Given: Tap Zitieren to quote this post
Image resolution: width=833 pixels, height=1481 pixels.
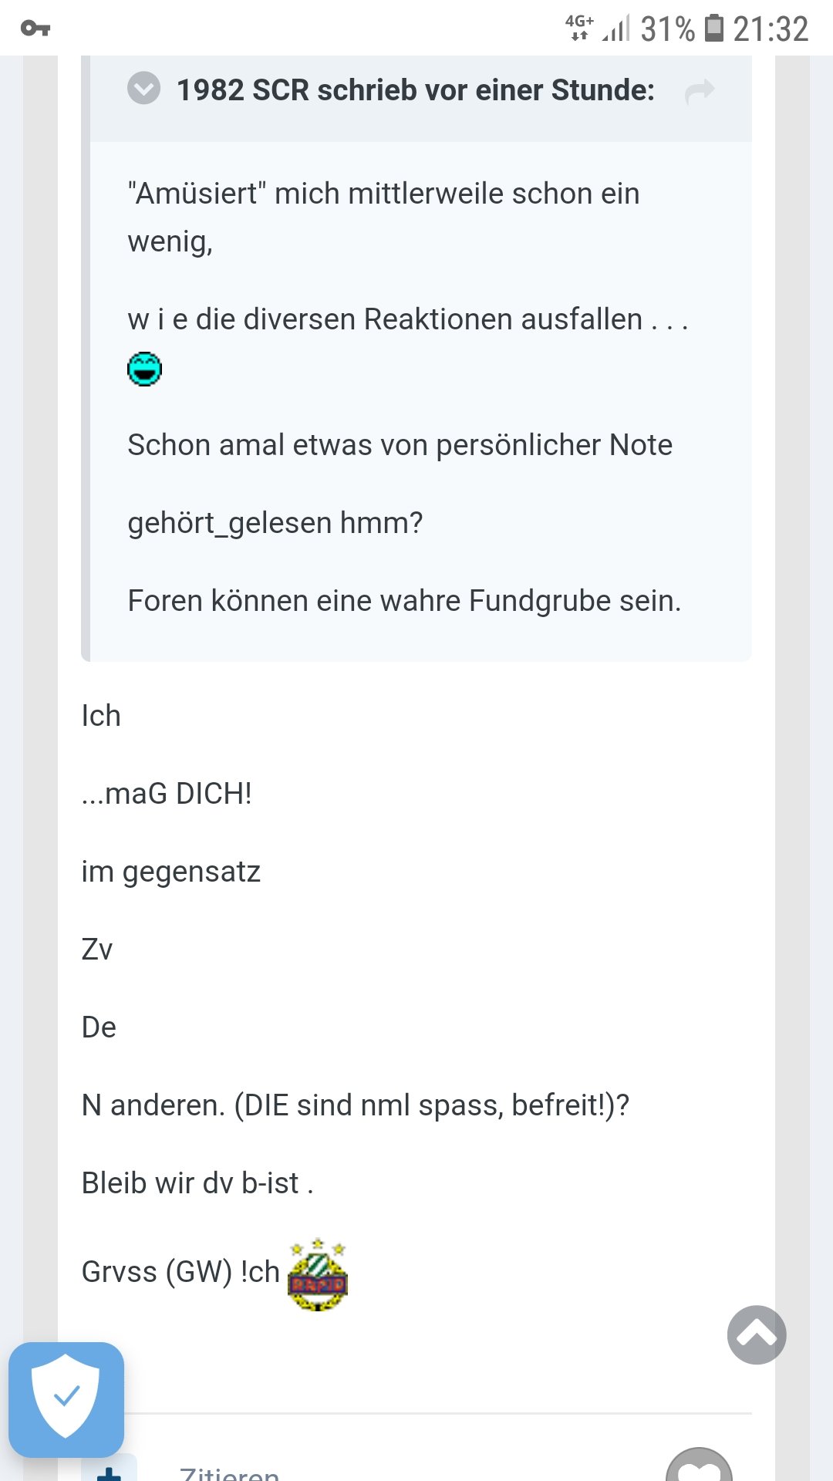Looking at the screenshot, I should tap(229, 1472).
